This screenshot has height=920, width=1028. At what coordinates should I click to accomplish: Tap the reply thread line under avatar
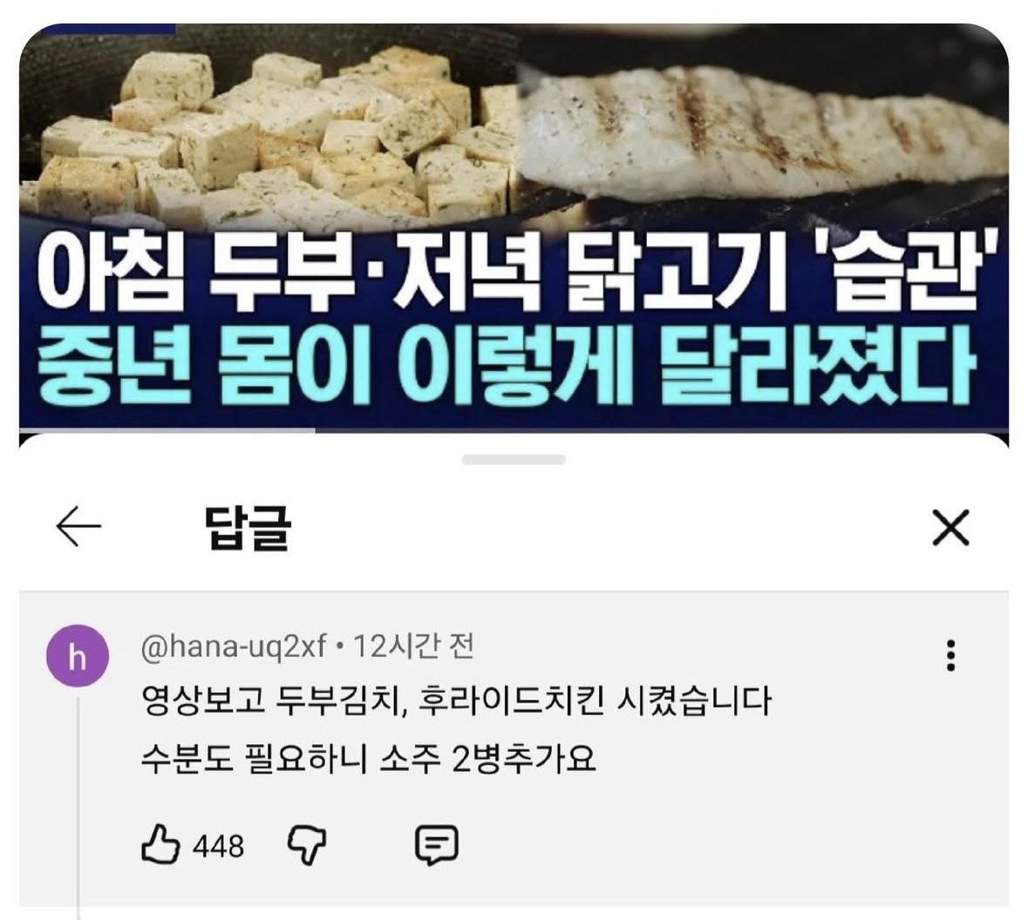coord(78,806)
